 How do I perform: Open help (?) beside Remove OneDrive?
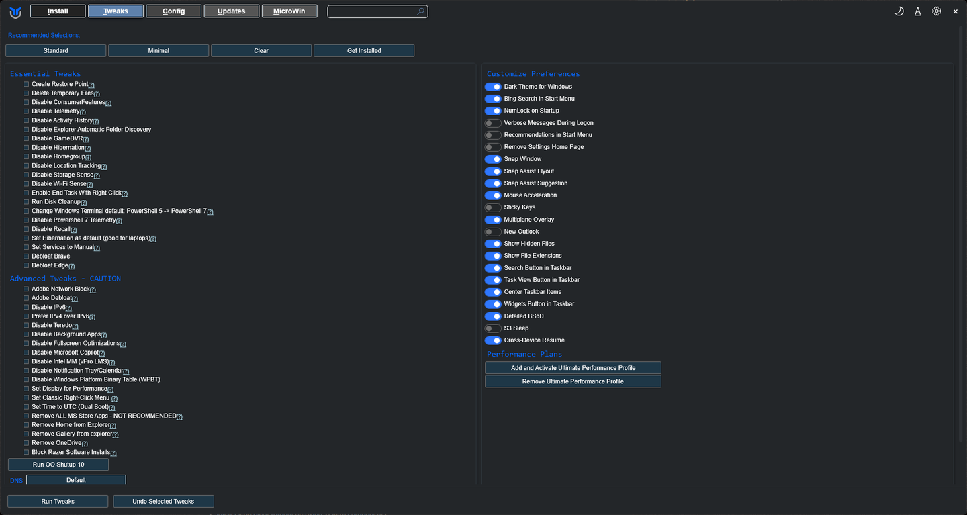85,444
